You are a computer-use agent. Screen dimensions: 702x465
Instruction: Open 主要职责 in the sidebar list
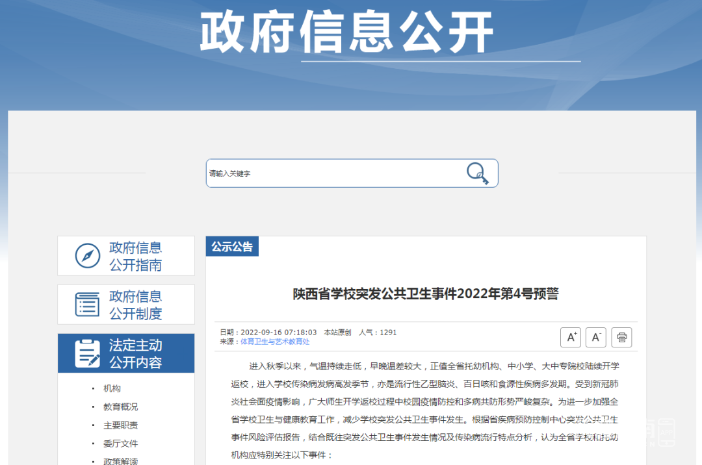point(120,425)
